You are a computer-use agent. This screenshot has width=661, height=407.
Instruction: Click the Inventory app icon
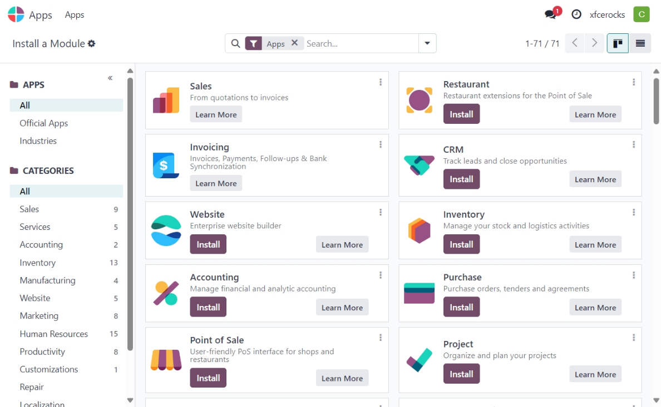click(x=419, y=230)
